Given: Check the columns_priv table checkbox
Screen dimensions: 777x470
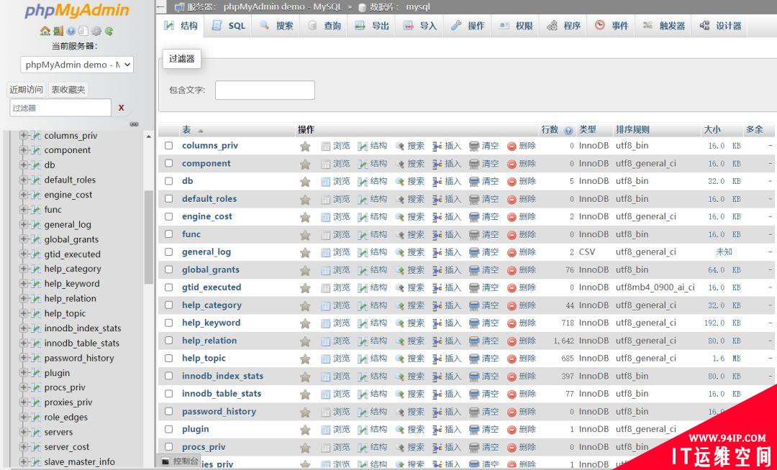Looking at the screenshot, I should (x=169, y=145).
